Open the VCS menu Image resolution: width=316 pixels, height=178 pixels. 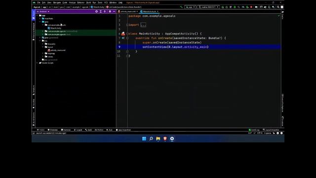click(x=106, y=2)
